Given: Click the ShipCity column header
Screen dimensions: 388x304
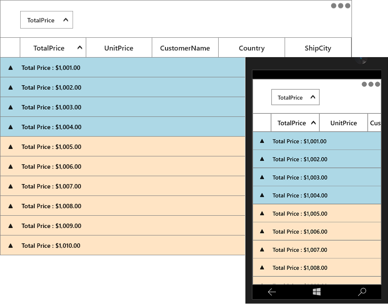Looking at the screenshot, I should [x=318, y=48].
